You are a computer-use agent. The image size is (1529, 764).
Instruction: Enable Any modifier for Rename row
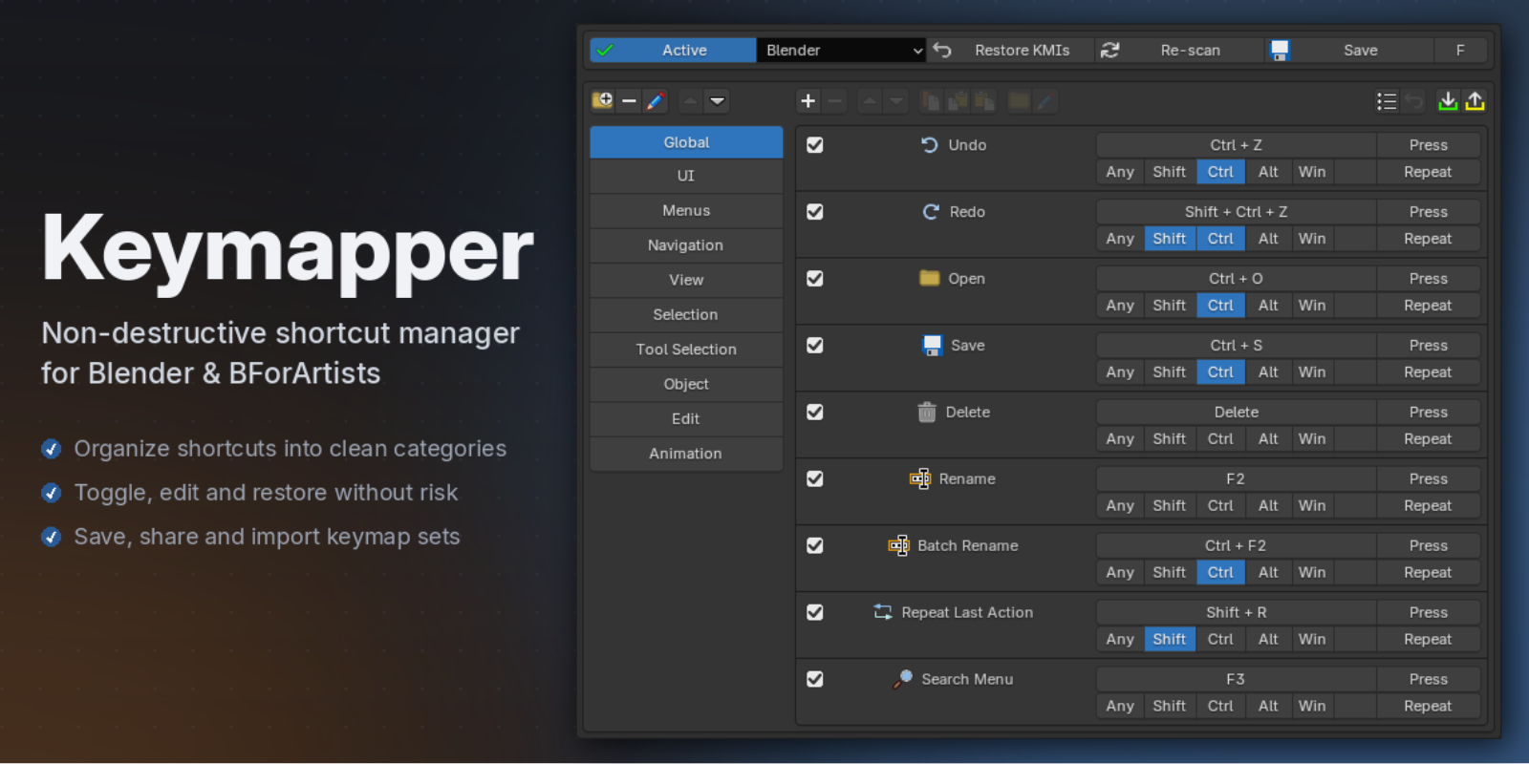tap(1120, 506)
